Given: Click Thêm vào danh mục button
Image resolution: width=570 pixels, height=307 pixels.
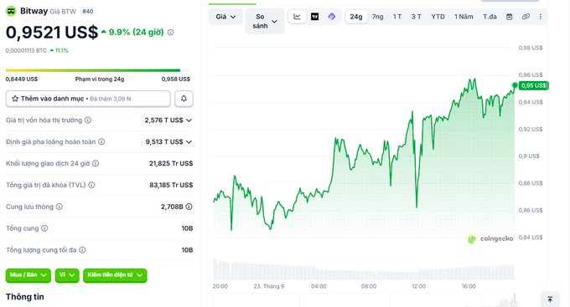Looking at the screenshot, I should pyautogui.click(x=88, y=99).
